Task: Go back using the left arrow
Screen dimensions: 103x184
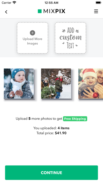Action: (6, 12)
